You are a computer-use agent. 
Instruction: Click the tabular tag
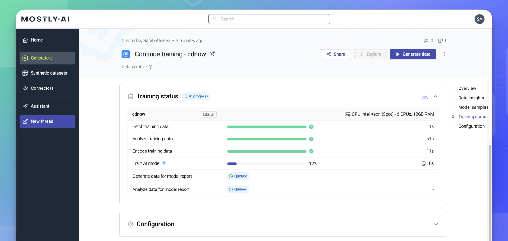[208, 114]
